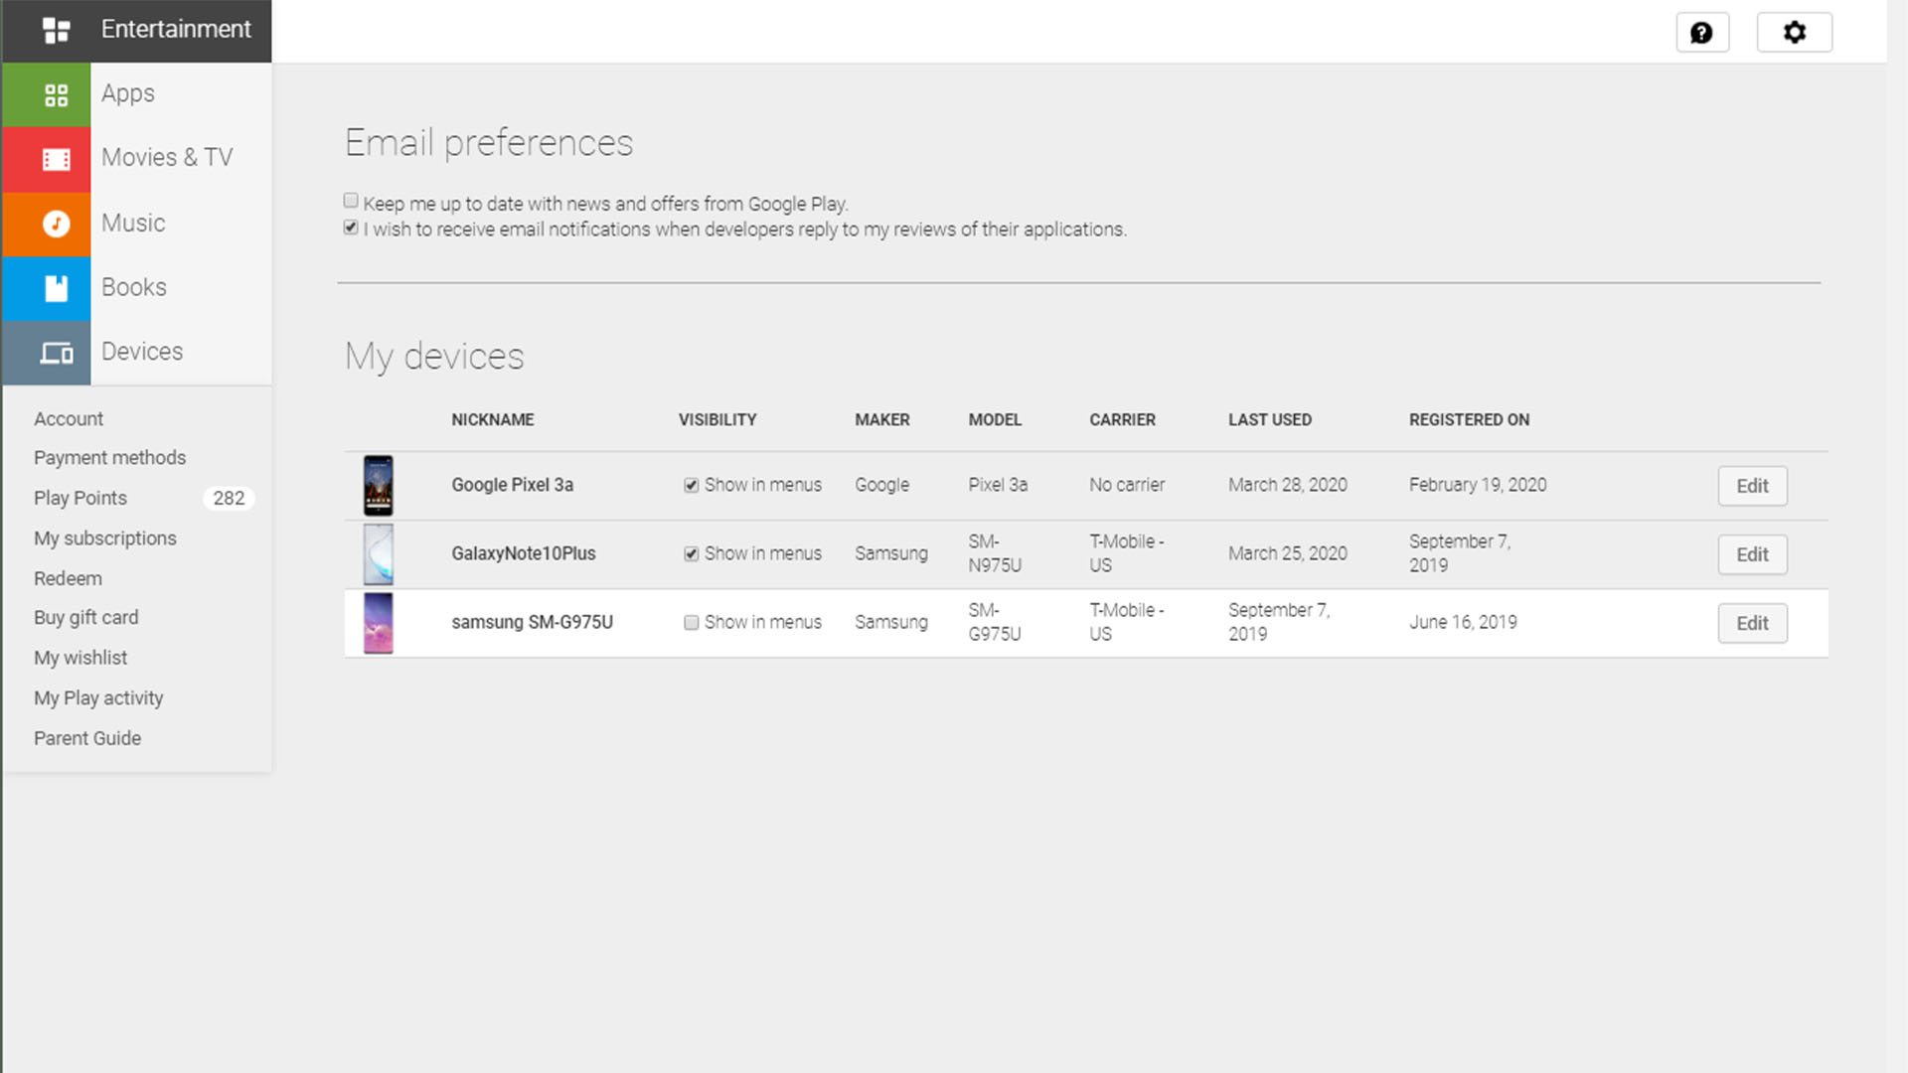Open help via the question mark icon

coord(1702,33)
